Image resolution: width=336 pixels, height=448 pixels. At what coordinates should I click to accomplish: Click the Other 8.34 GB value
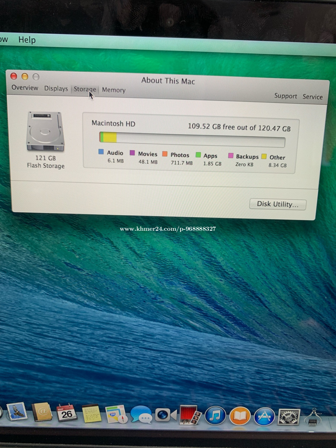[277, 165]
